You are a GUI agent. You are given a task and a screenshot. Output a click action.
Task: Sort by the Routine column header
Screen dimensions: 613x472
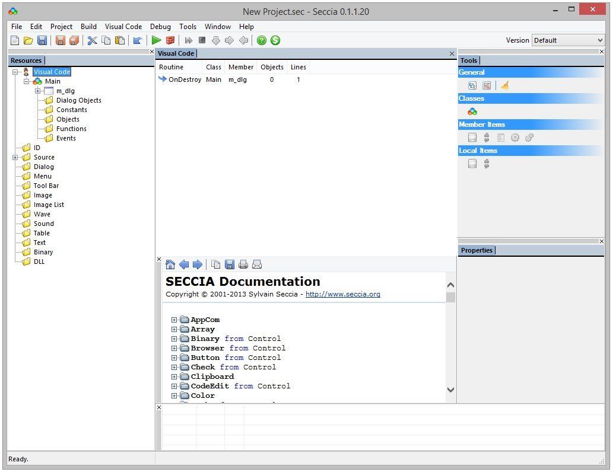pyautogui.click(x=179, y=67)
